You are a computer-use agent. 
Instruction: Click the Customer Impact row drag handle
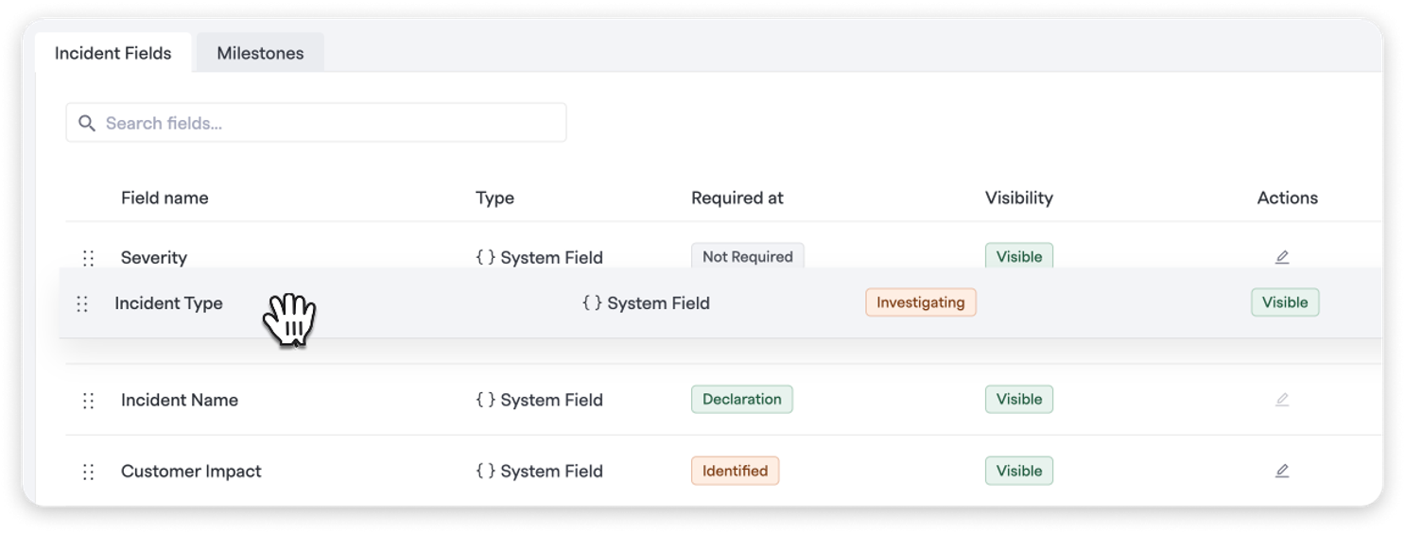tap(89, 472)
